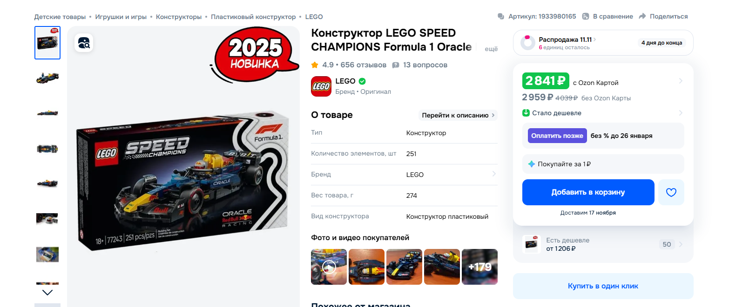Add product to favorites with heart icon
729x307 pixels.
[x=671, y=192]
